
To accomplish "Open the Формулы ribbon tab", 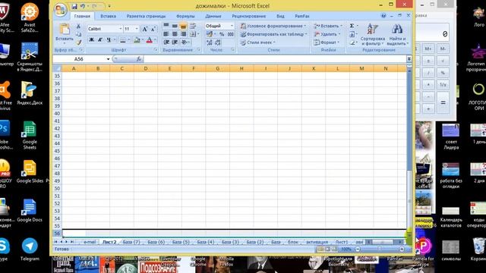I will (x=185, y=16).
